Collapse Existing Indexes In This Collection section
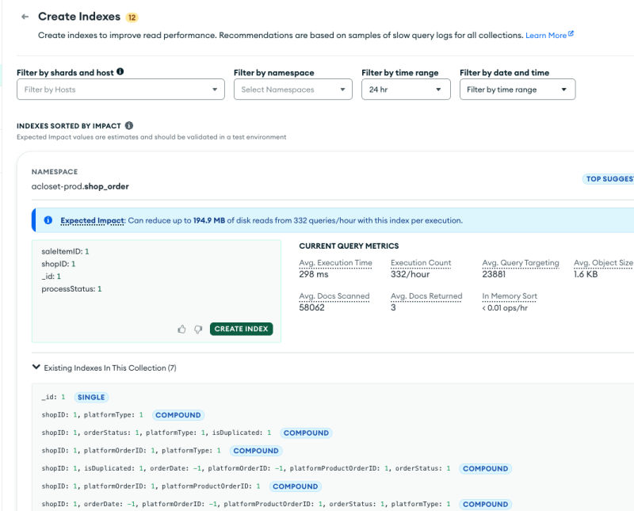634x511 pixels. click(36, 368)
